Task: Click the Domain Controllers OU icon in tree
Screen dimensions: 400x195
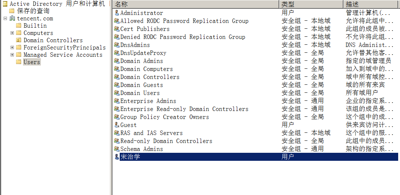Action: [18, 40]
